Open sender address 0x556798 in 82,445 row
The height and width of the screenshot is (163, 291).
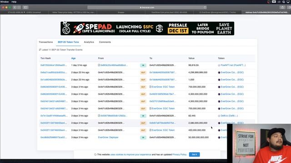coord(114,116)
